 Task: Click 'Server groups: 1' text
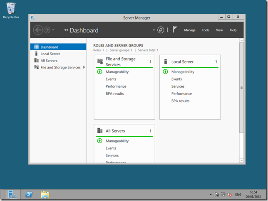click(121, 50)
